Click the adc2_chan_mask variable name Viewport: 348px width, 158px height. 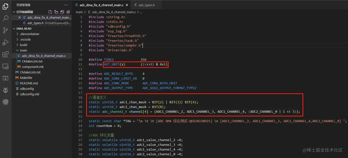(133, 107)
